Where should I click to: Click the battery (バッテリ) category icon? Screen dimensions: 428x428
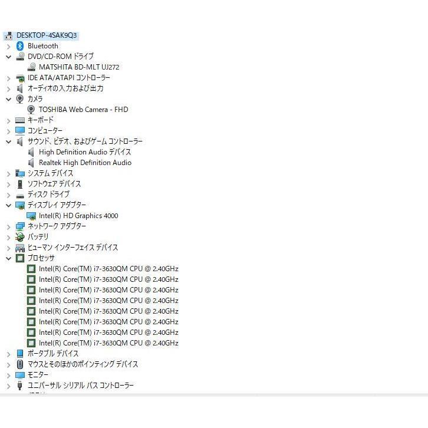(x=20, y=237)
